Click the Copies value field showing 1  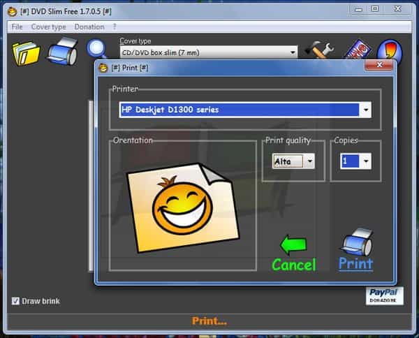[350, 161]
